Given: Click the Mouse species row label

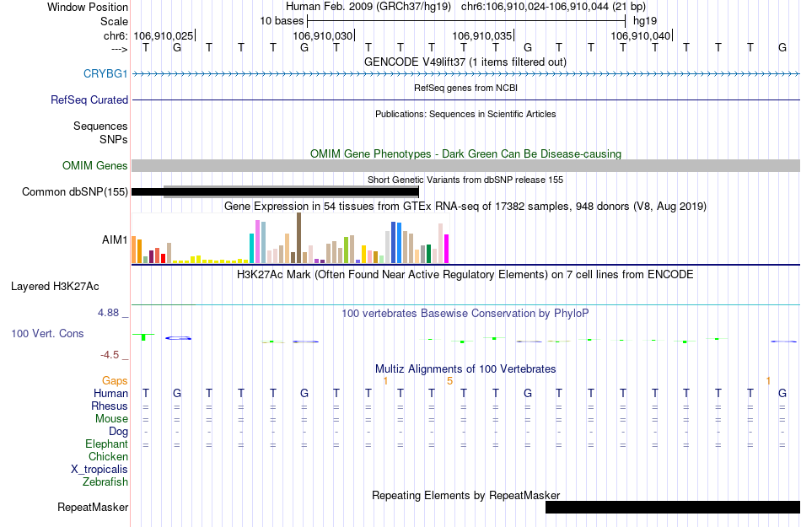Looking at the screenshot, I should click(111, 419).
